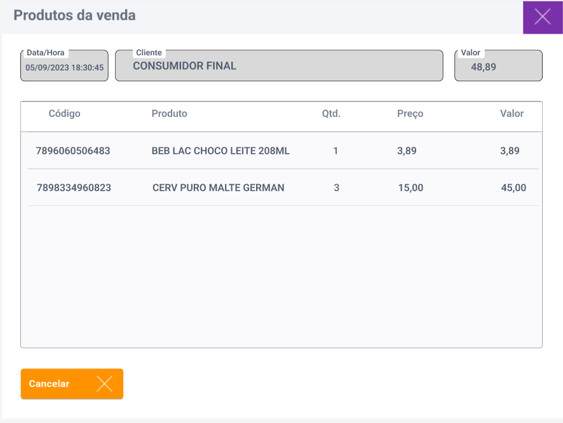563x423 pixels.
Task: Select product code 7896060506483
Action: pyautogui.click(x=73, y=151)
